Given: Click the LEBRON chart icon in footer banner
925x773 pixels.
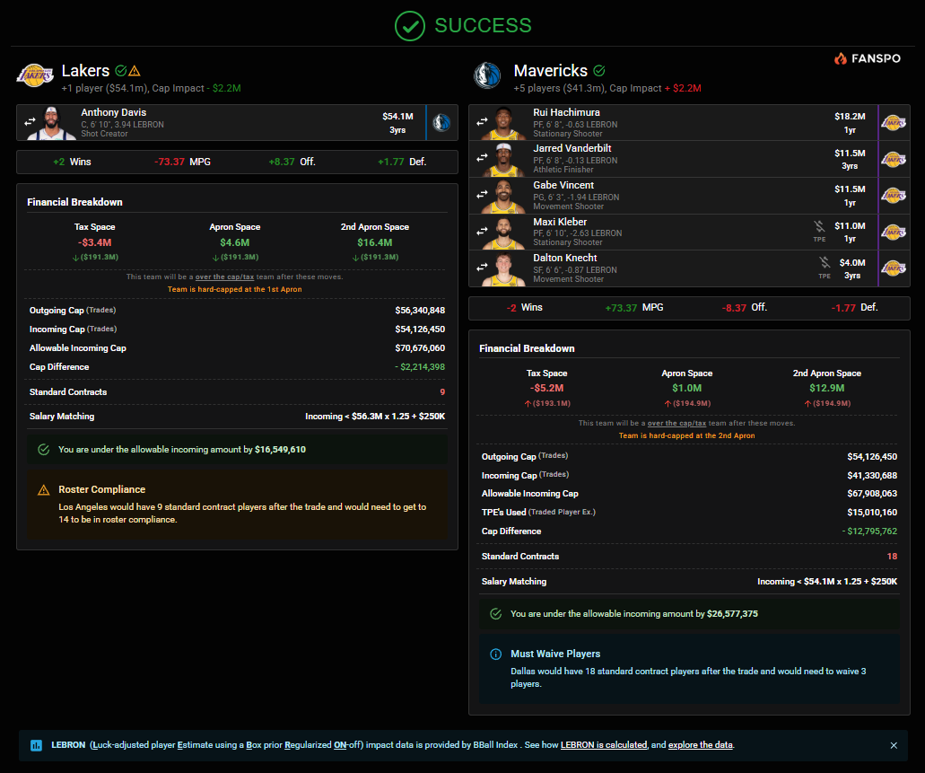Looking at the screenshot, I should point(36,745).
